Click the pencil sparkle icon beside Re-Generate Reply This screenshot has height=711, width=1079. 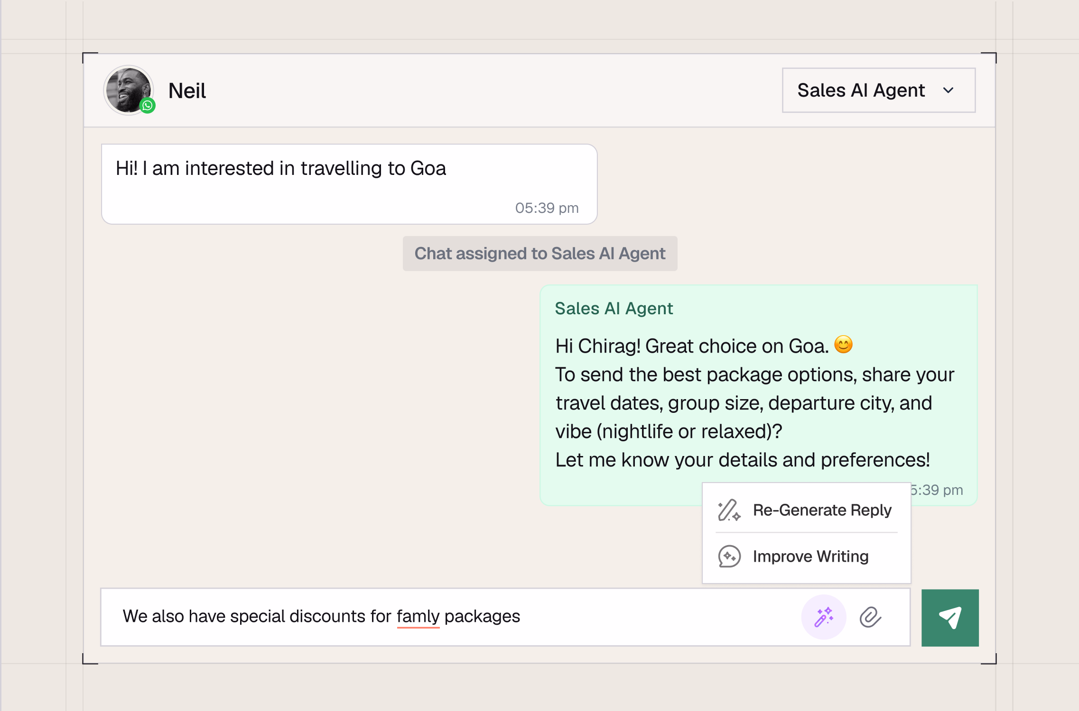(729, 510)
